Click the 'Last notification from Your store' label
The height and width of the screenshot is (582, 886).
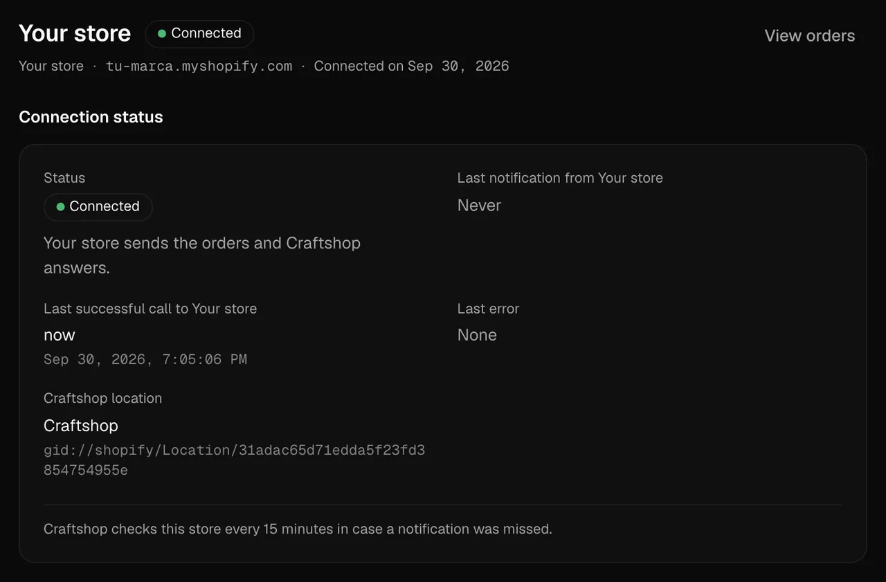tap(560, 178)
